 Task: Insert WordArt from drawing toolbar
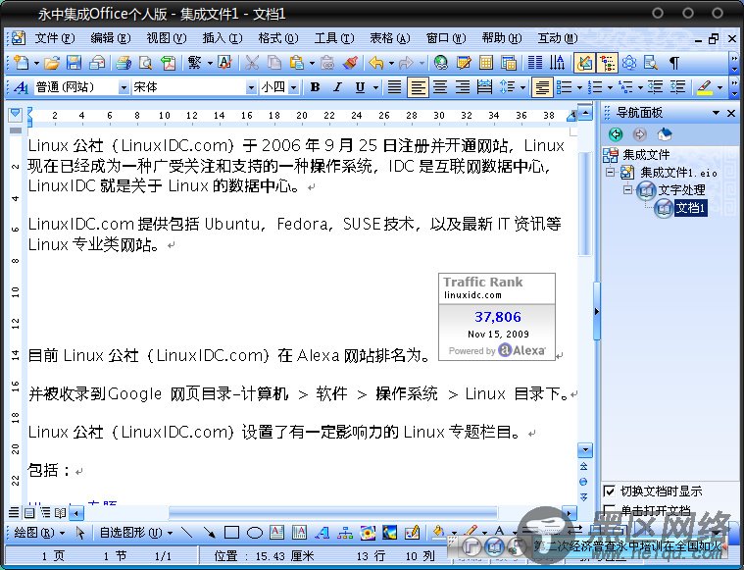[322, 533]
